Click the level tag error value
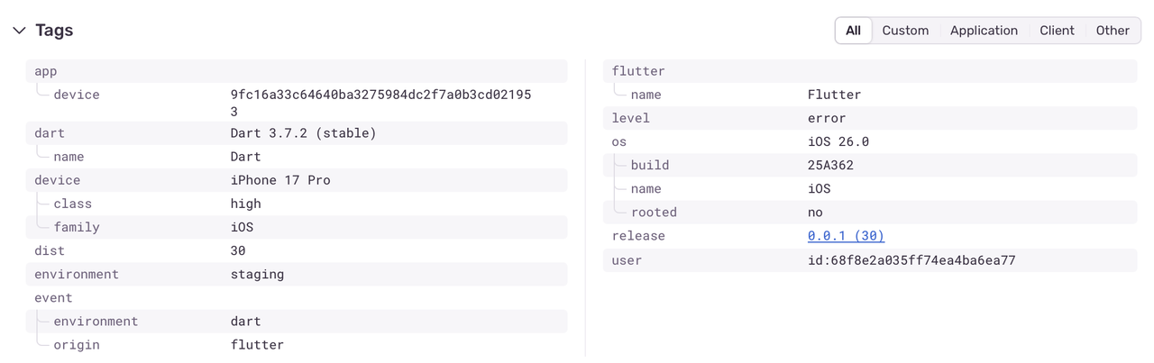1154x363 pixels. tap(827, 118)
